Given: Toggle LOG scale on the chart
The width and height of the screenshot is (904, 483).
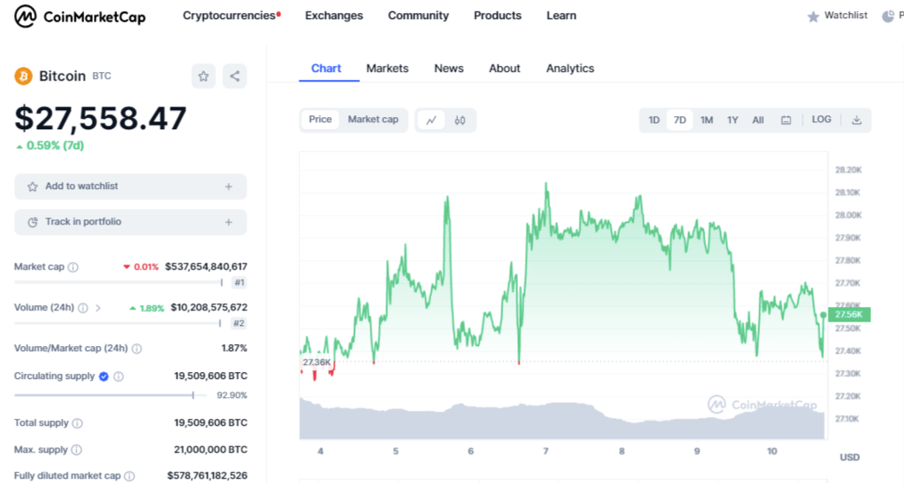Looking at the screenshot, I should [x=822, y=120].
